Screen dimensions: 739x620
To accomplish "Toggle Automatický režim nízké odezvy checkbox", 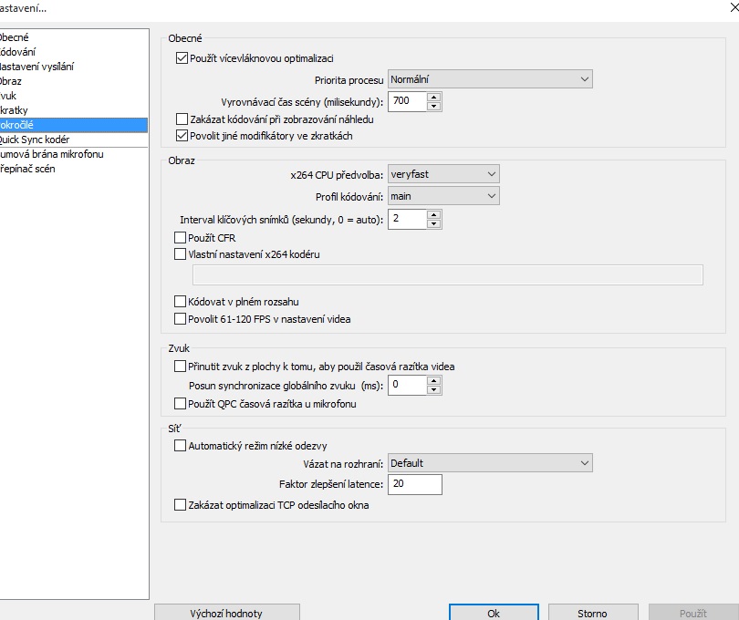I will coord(181,446).
